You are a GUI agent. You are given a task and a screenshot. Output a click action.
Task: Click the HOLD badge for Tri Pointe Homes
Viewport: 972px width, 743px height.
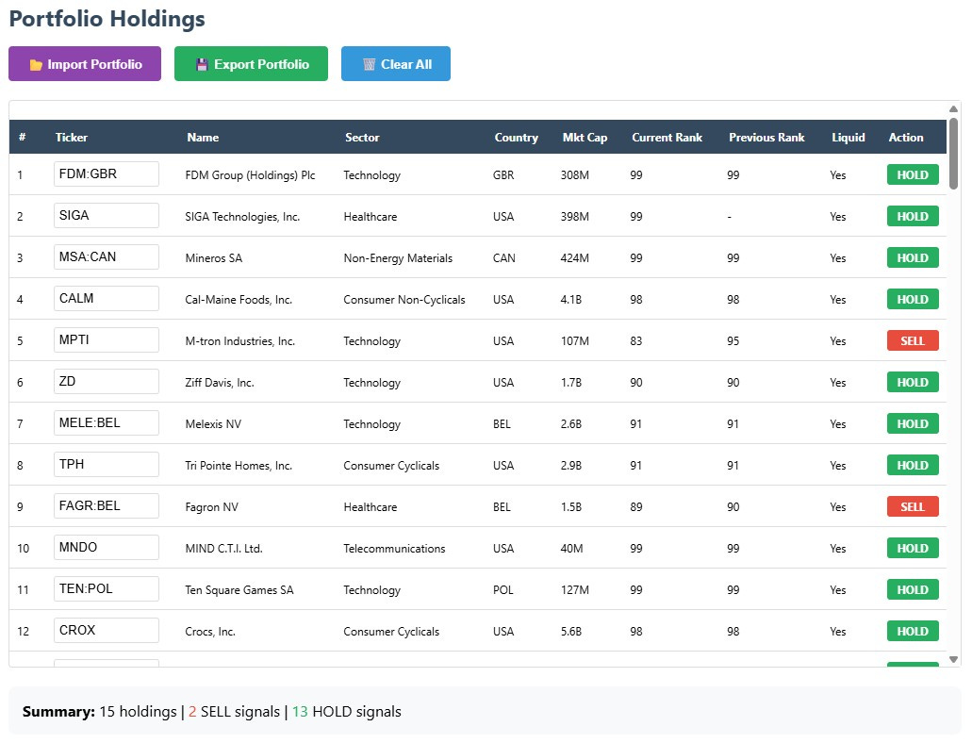913,466
